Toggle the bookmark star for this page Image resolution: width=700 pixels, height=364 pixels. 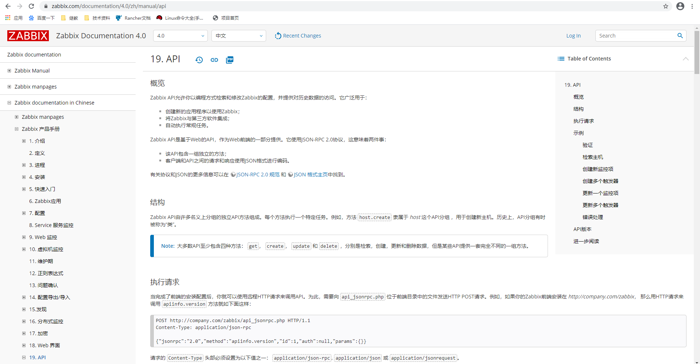[x=666, y=6]
